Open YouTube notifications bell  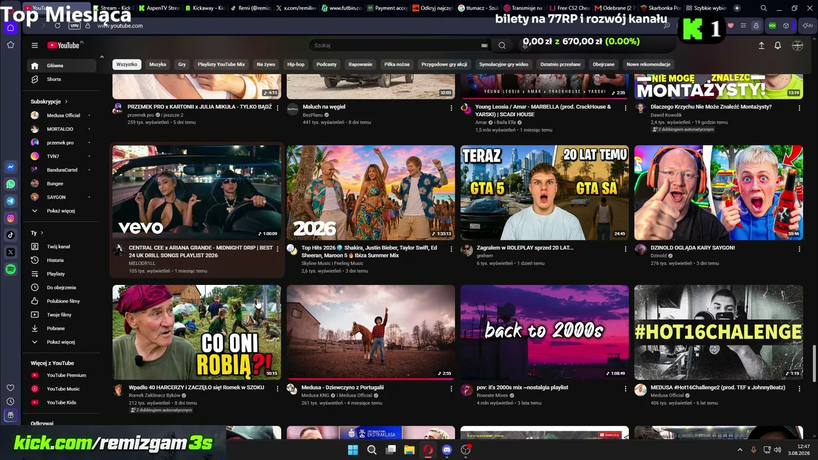778,45
